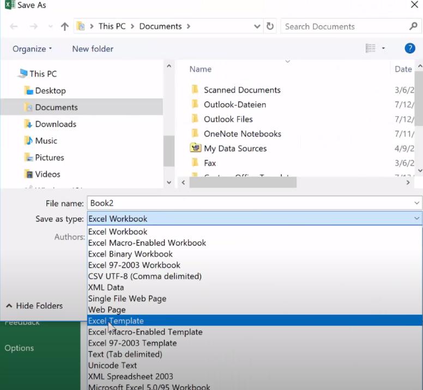Open the Organize menu
This screenshot has width=423, height=390.
point(32,49)
